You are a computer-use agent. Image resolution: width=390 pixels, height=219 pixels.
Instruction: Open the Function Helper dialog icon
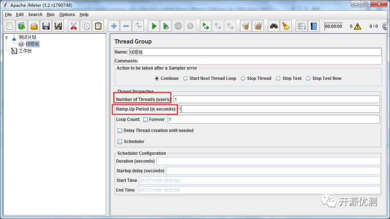coord(301,26)
